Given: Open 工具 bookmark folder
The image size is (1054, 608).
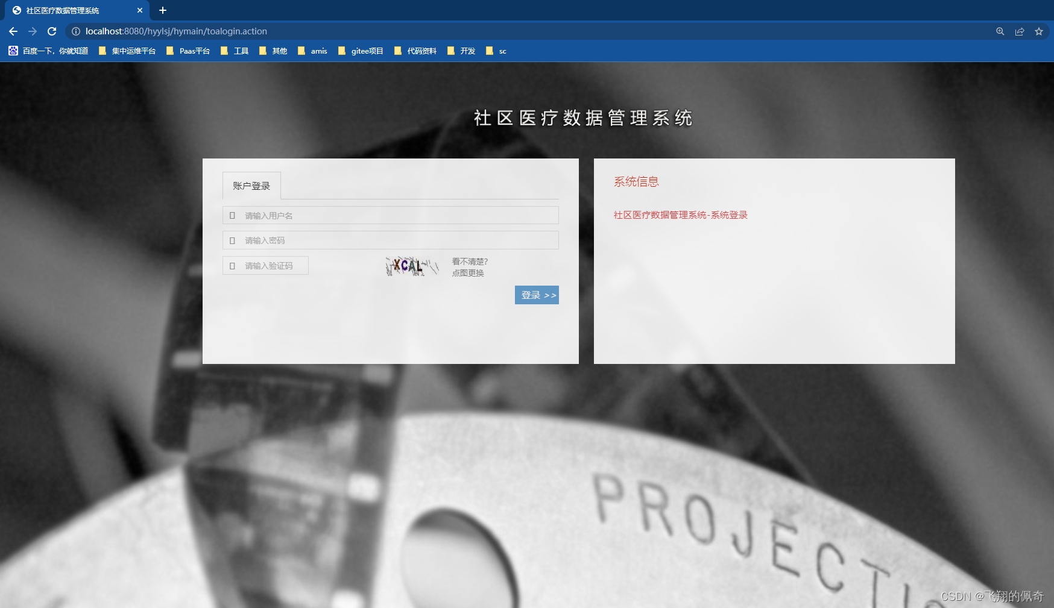Looking at the screenshot, I should (x=235, y=51).
